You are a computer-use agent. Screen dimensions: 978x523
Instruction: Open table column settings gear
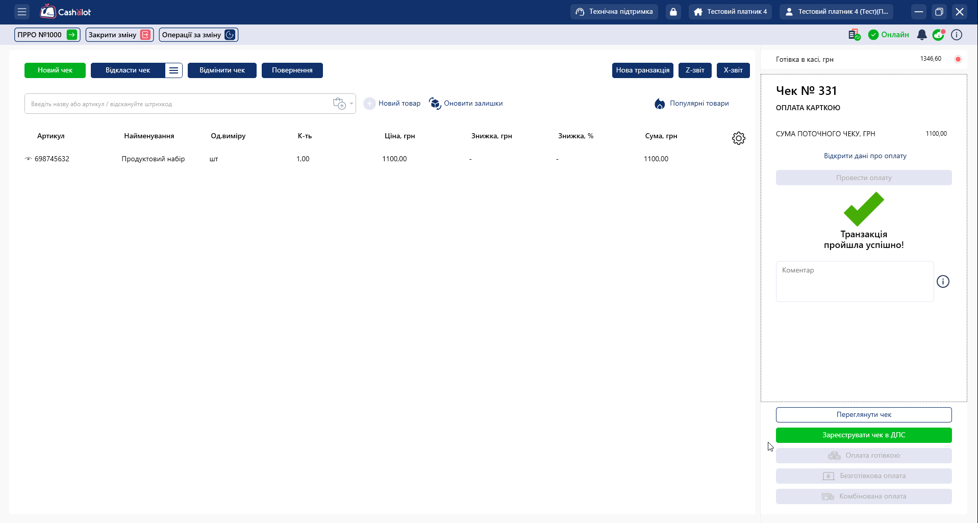pos(738,138)
